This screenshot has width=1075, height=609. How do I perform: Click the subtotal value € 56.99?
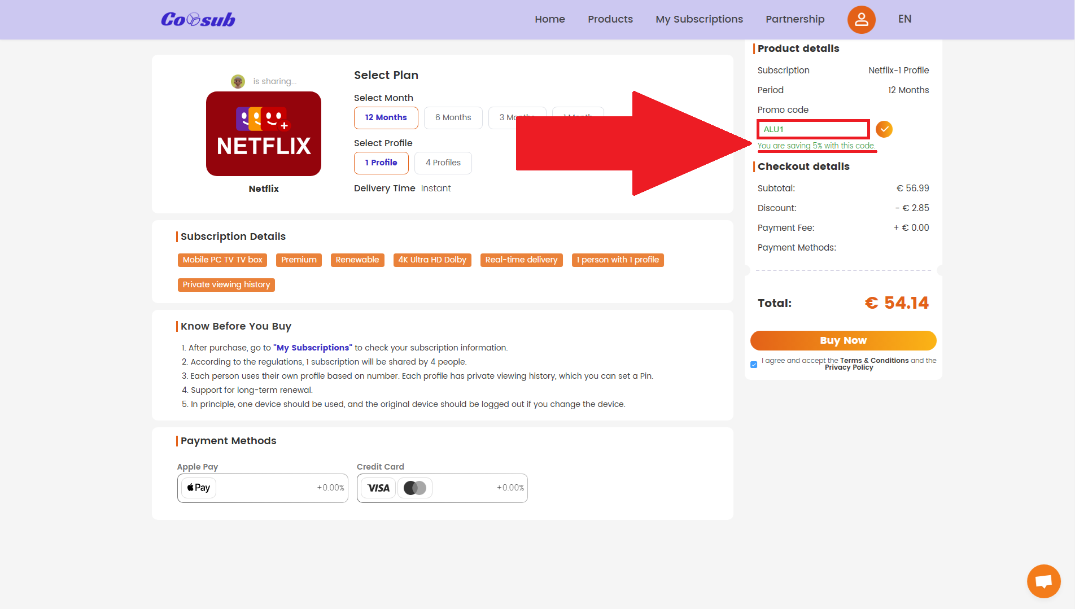[912, 189]
